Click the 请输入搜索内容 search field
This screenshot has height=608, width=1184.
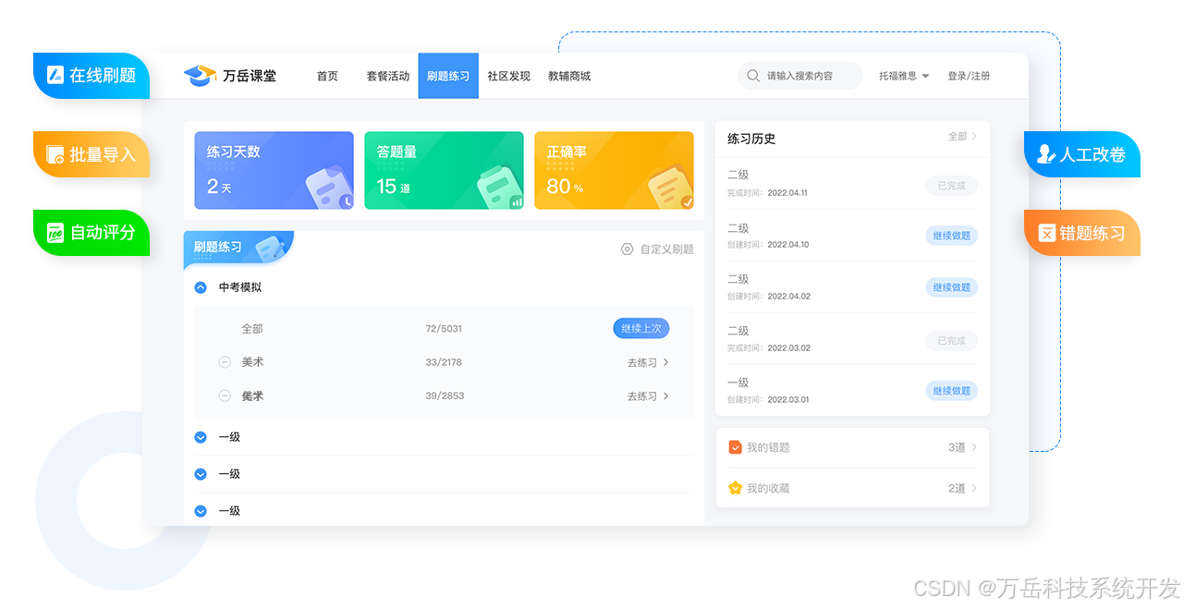pyautogui.click(x=800, y=76)
